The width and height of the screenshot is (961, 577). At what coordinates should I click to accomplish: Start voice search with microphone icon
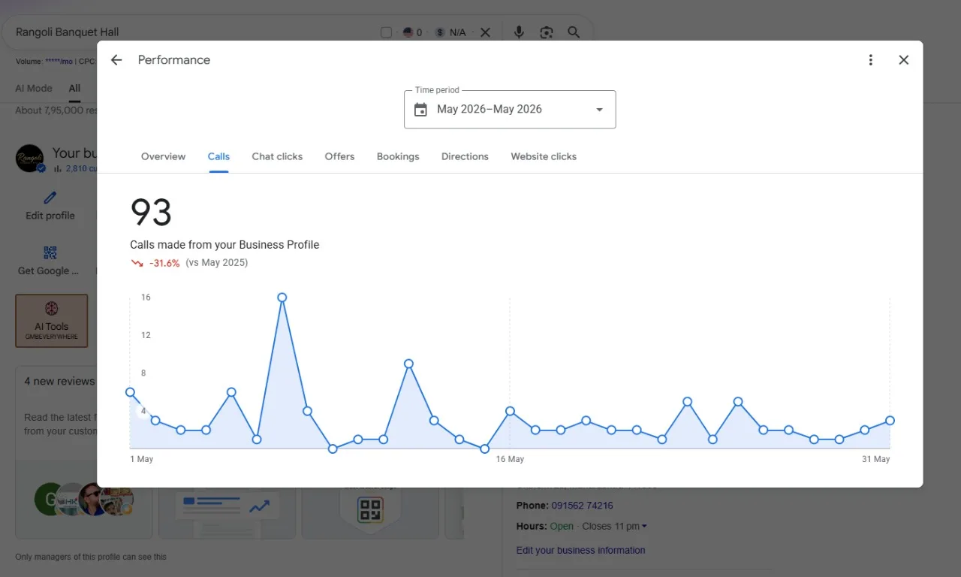click(519, 32)
